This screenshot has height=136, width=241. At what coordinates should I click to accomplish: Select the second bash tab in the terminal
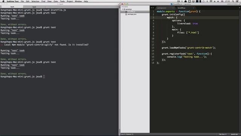[x=34, y=7]
